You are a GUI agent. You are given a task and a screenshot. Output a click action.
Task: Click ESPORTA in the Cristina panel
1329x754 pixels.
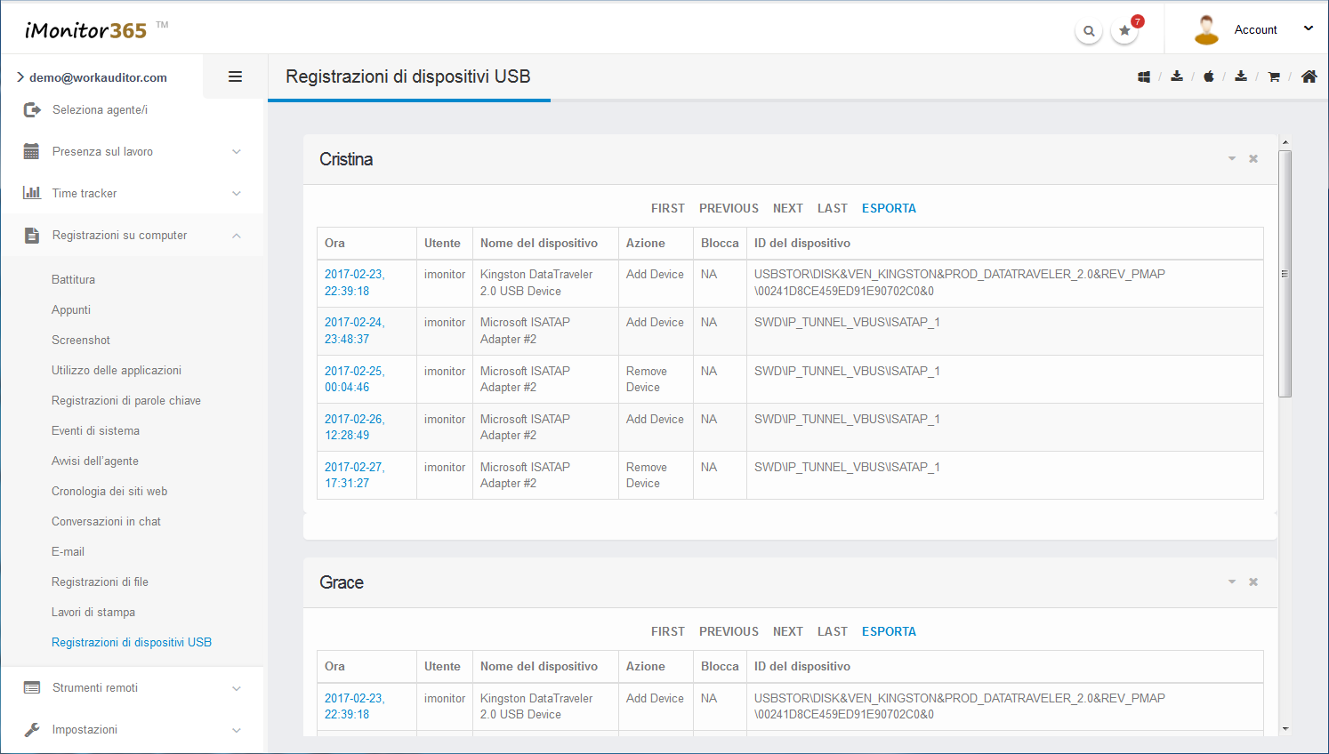pyautogui.click(x=889, y=209)
